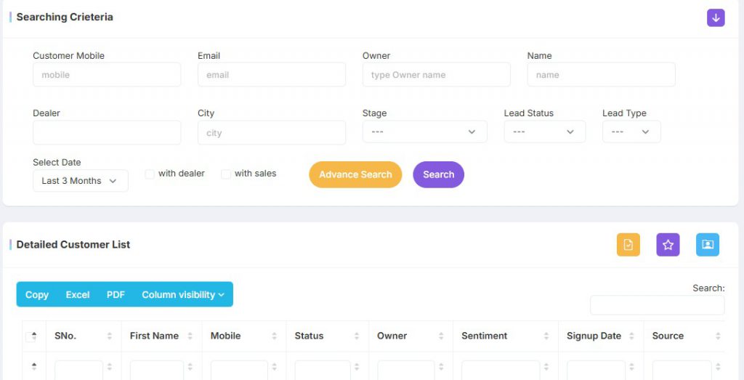The width and height of the screenshot is (744, 380).
Task: Sort table by Sentiment column
Action: click(546, 336)
